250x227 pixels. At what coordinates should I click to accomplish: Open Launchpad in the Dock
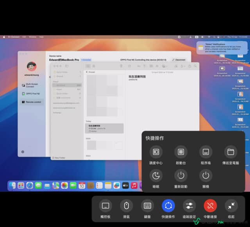pos(21,186)
